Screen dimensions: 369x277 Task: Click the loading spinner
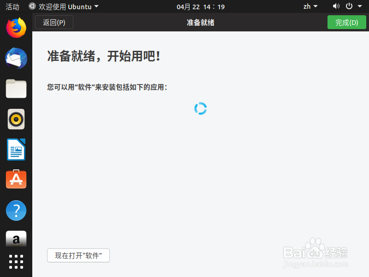click(x=201, y=108)
